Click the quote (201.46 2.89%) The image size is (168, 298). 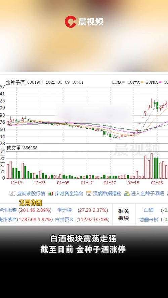(x=35, y=210)
